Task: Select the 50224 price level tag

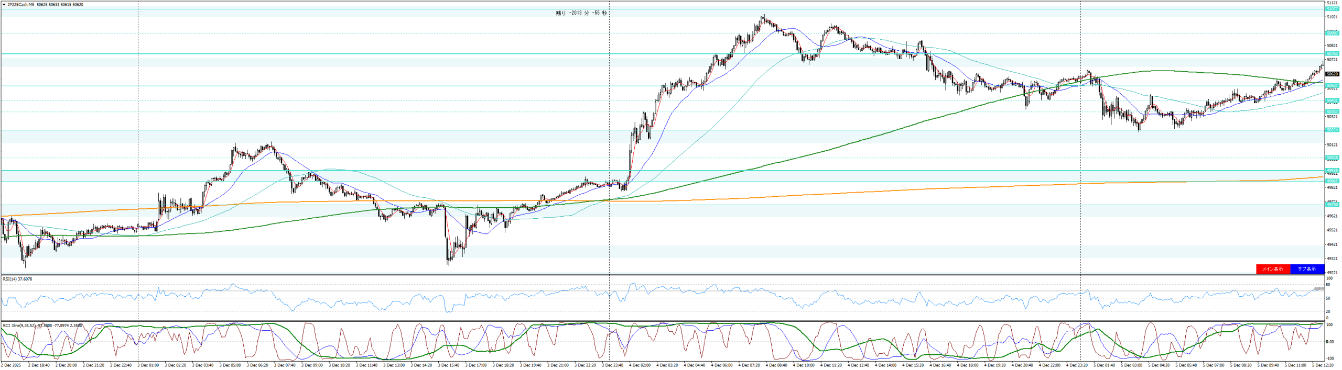Action: coord(1332,130)
